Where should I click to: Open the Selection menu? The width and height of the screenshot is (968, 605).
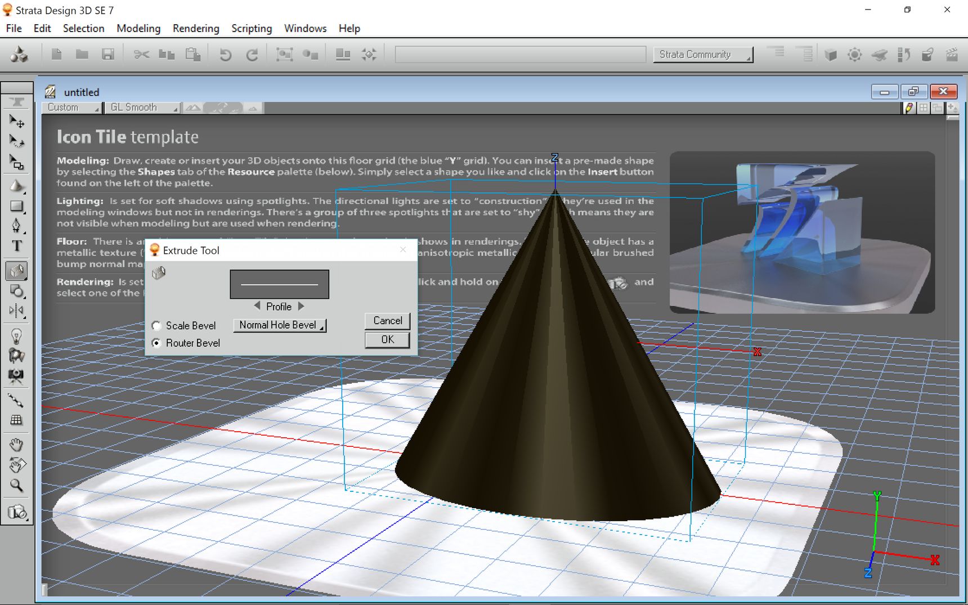pos(83,28)
